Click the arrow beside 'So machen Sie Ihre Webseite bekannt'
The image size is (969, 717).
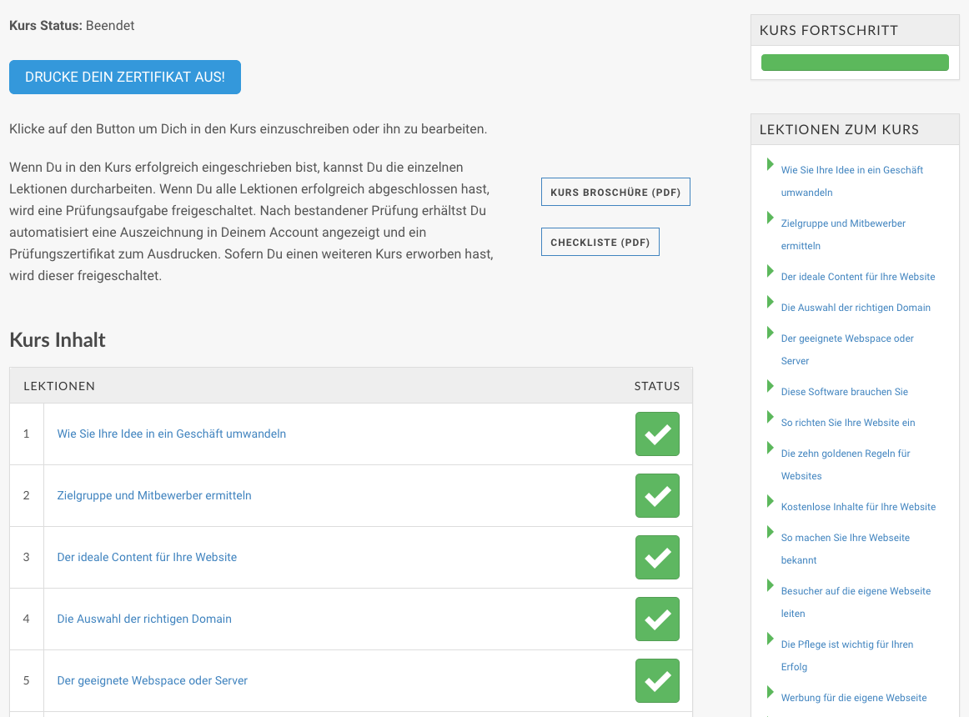tap(770, 532)
